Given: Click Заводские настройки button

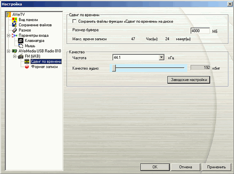Looking at the screenshot, I should tap(189, 80).
